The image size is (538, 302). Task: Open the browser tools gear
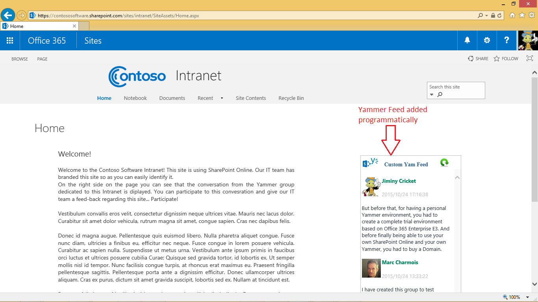click(532, 15)
